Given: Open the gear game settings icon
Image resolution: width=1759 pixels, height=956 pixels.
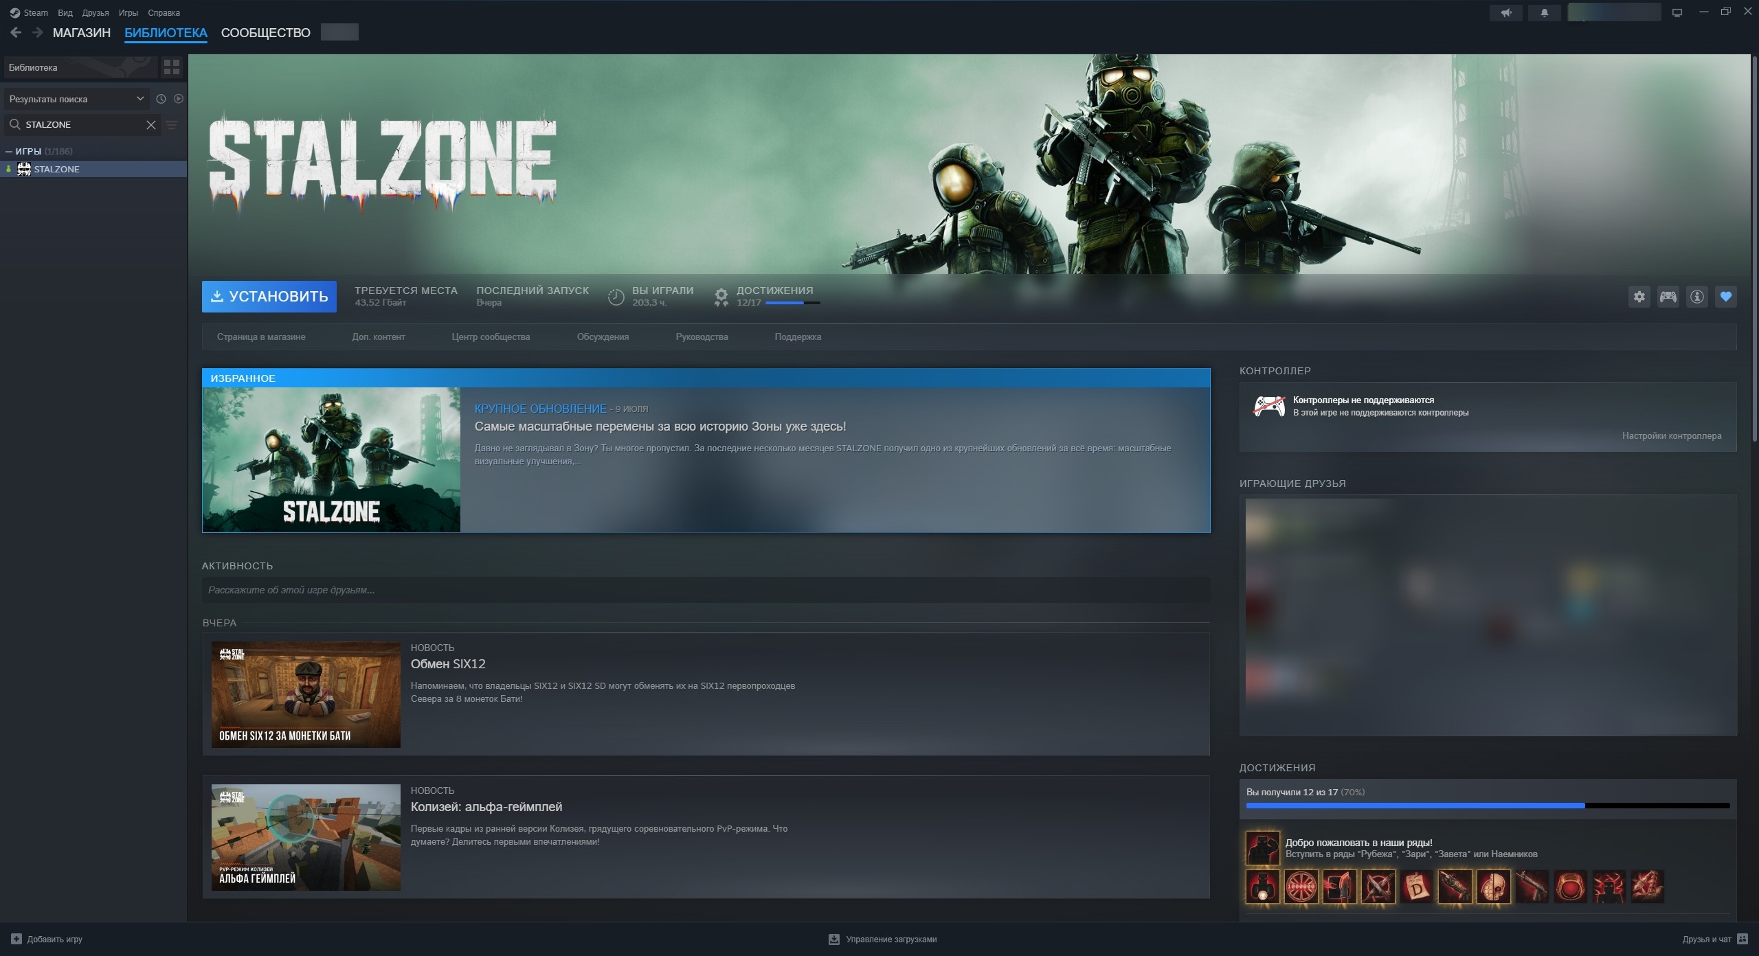Looking at the screenshot, I should click(1639, 297).
